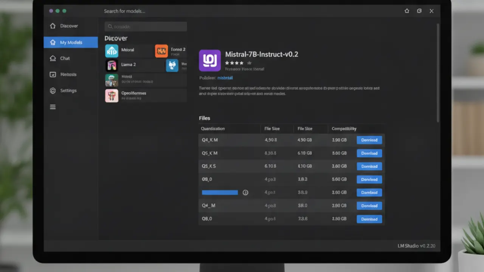Viewport: 484px width, 272px height.
Task: Click the Files section heading
Action: 205,118
